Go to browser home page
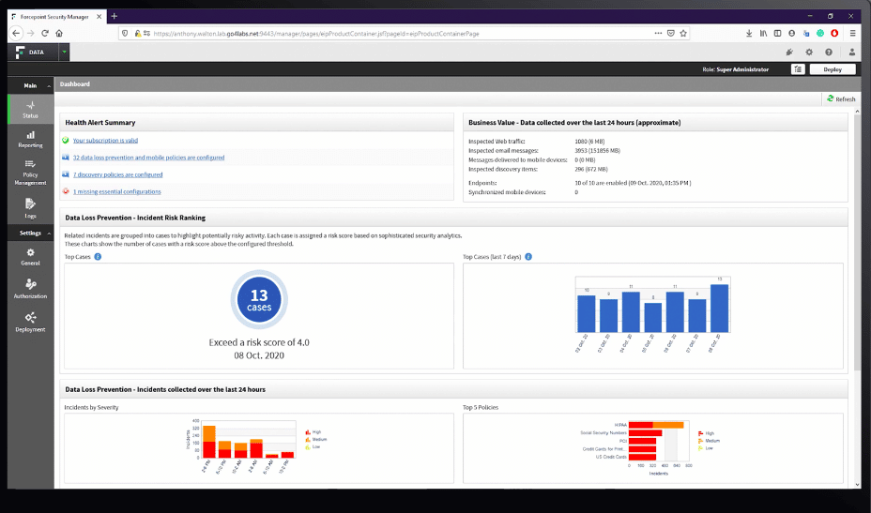Viewport: 871px width, 513px height. (x=59, y=34)
